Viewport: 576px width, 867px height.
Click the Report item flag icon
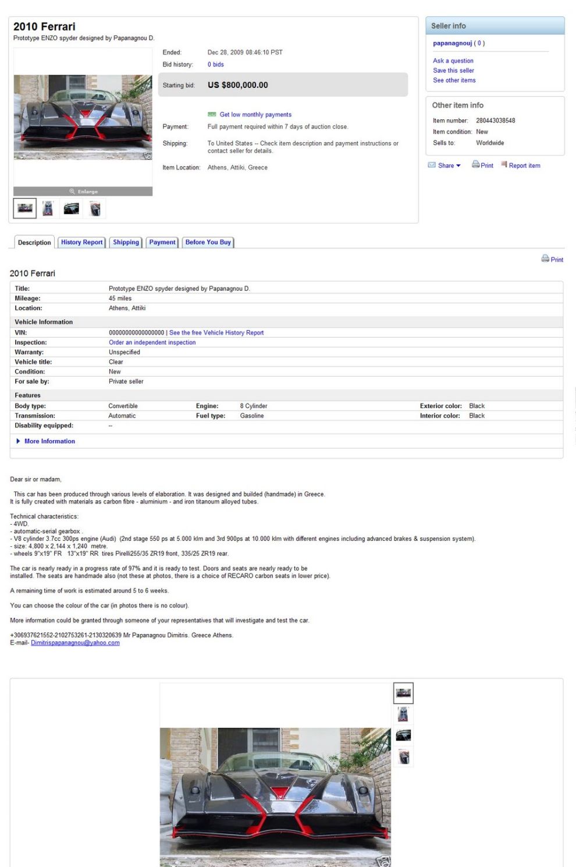click(x=504, y=165)
